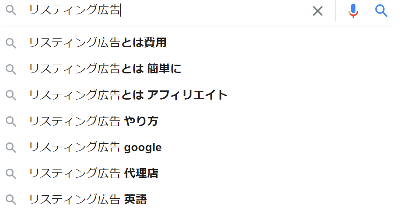Image resolution: width=399 pixels, height=211 pixels.
Task: Choose the リスティング広告 google suggestion
Action: click(x=95, y=148)
